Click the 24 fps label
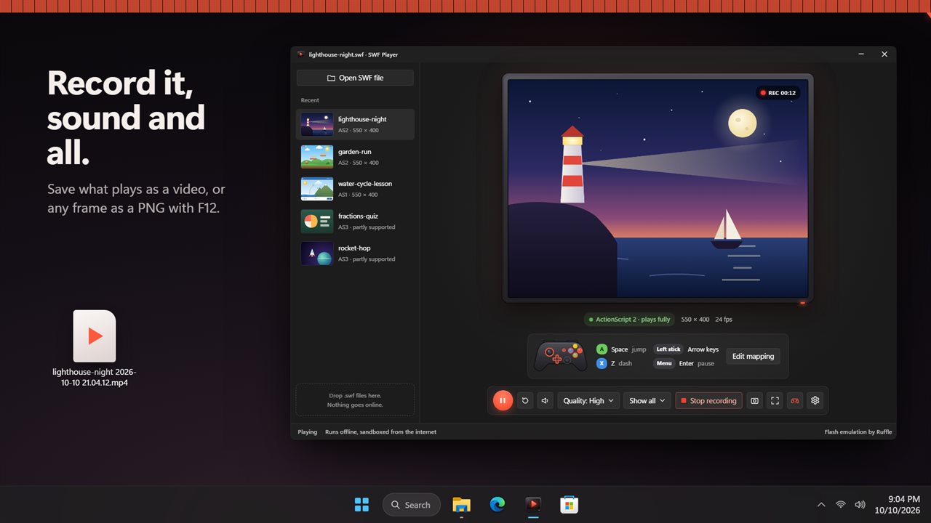This screenshot has width=931, height=523. tap(724, 320)
